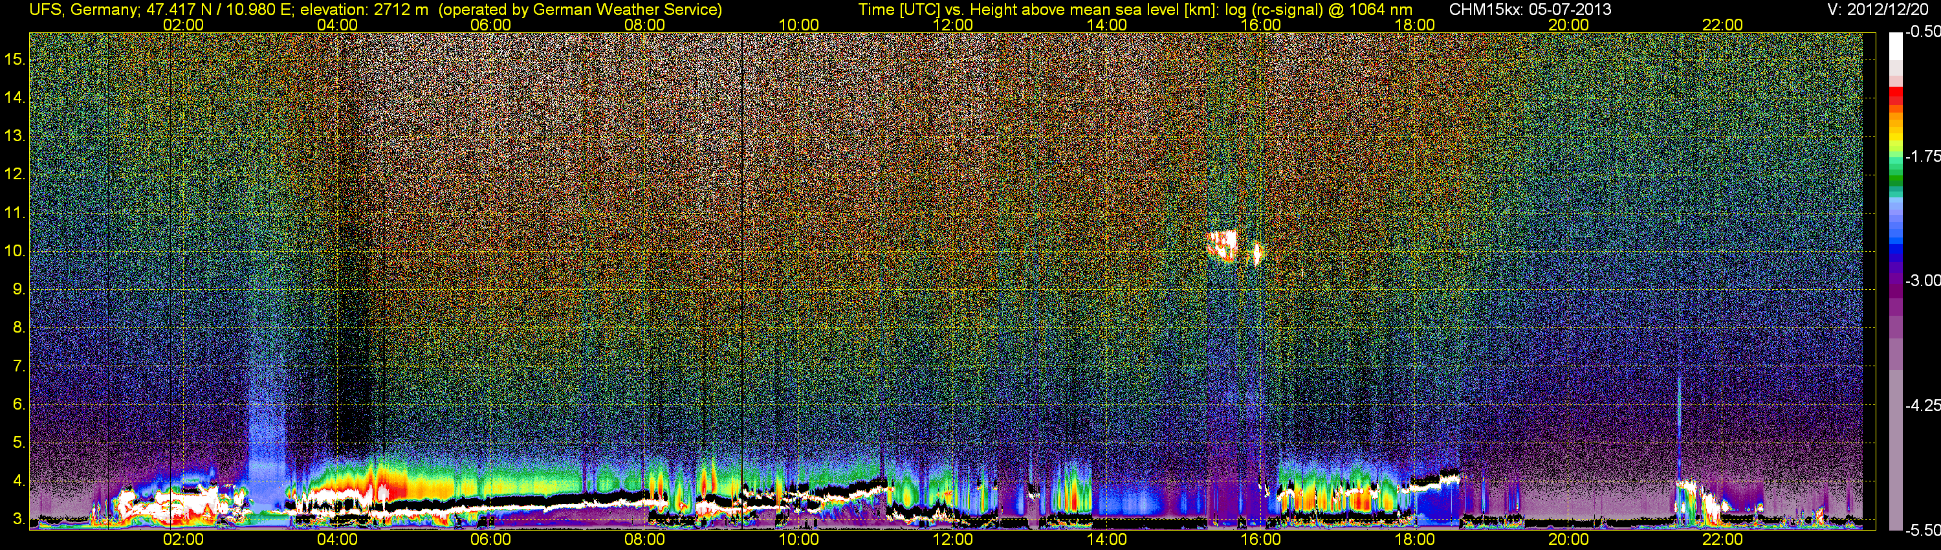Click the bottom time axis label 04:00

pyautogui.click(x=337, y=540)
